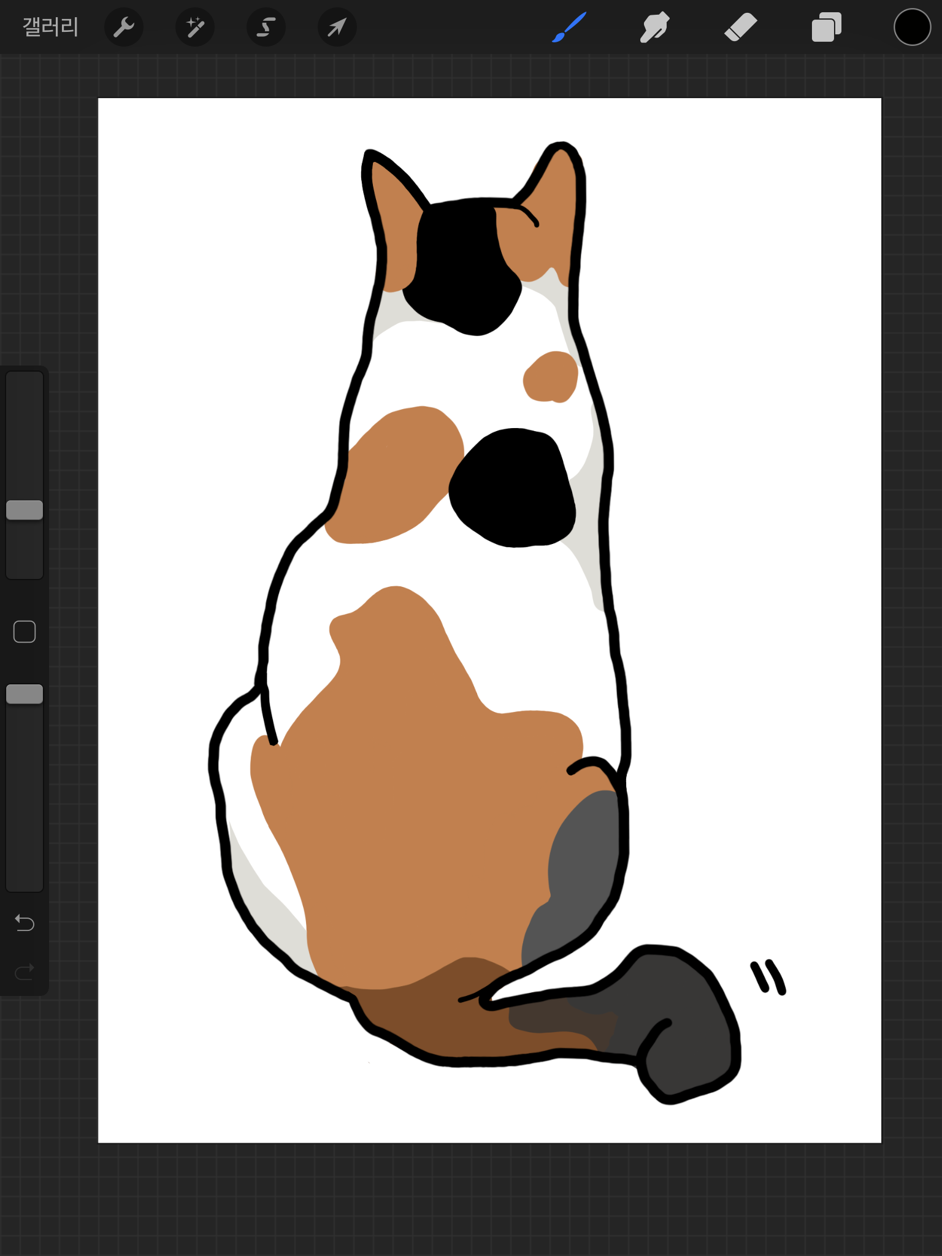Redo with the dimmed redo arrow
This screenshot has height=1256, width=942.
tap(25, 972)
